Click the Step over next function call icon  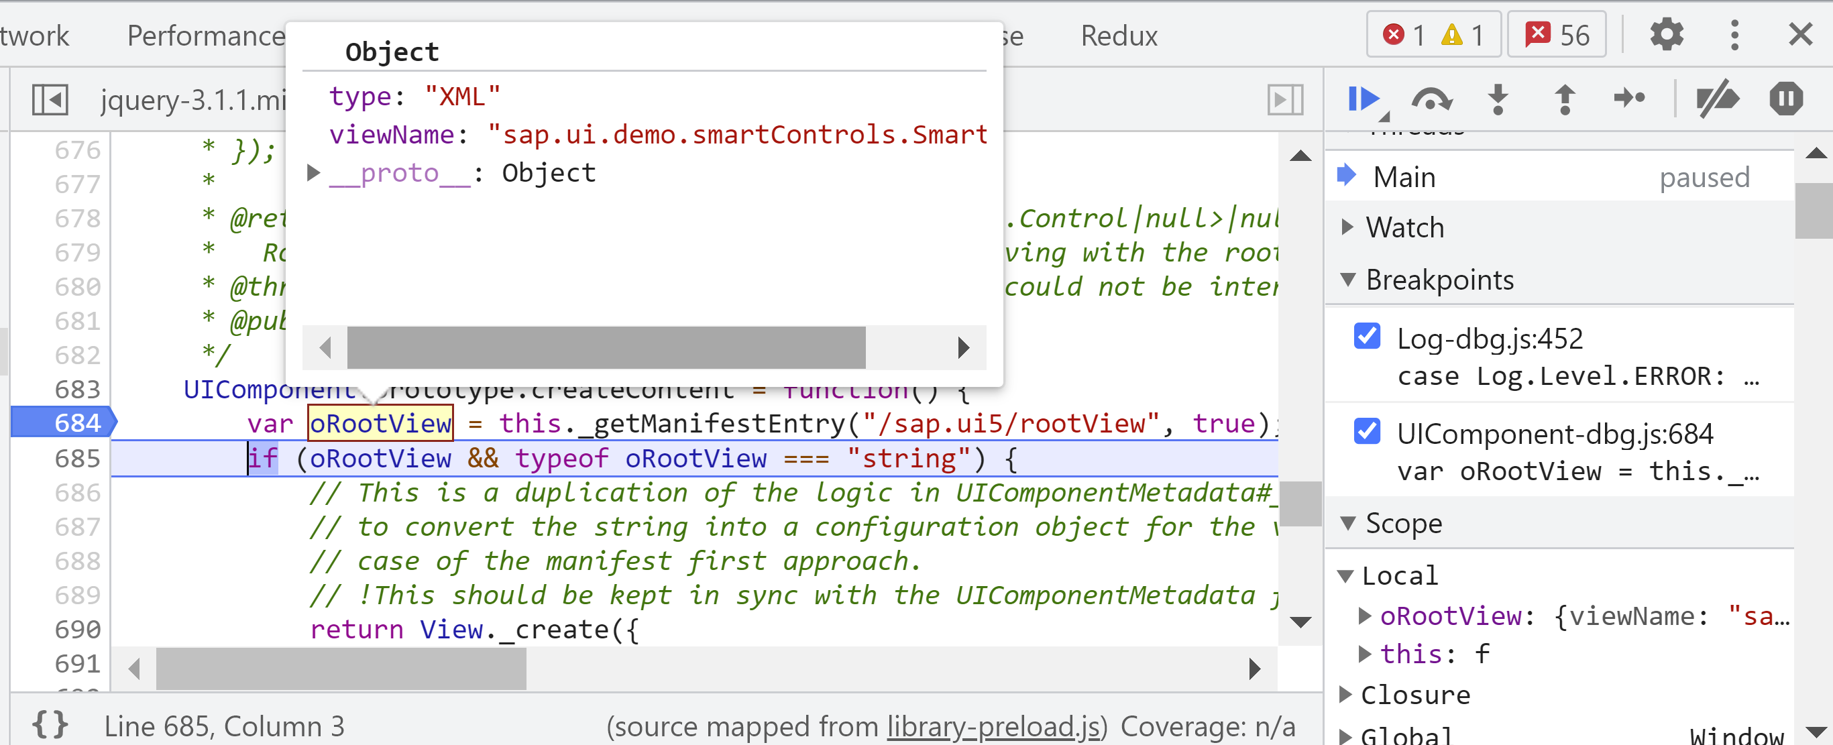click(x=1432, y=99)
